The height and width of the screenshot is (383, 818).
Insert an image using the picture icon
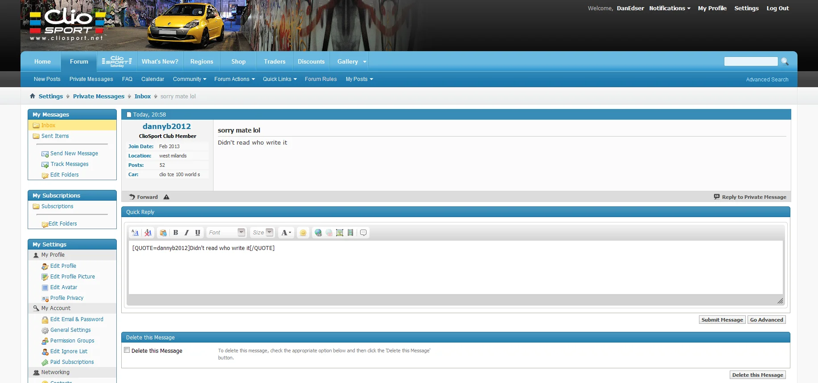340,233
